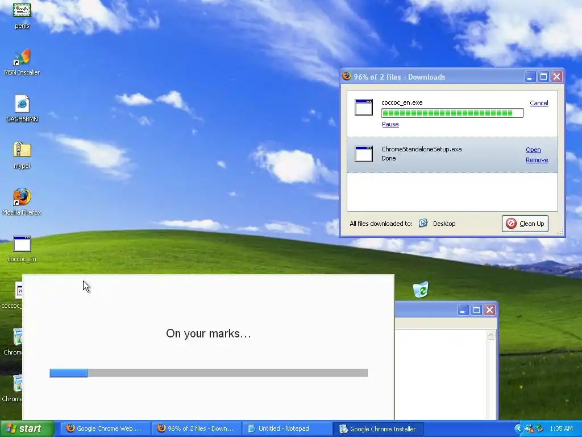
Task: Maximize the Notepad window
Action: pos(476,310)
